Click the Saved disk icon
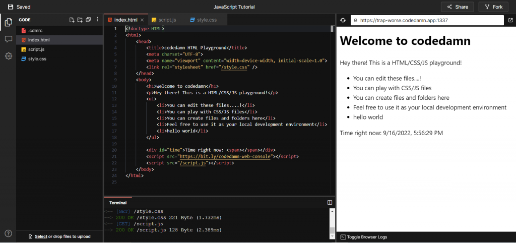 click(11, 7)
